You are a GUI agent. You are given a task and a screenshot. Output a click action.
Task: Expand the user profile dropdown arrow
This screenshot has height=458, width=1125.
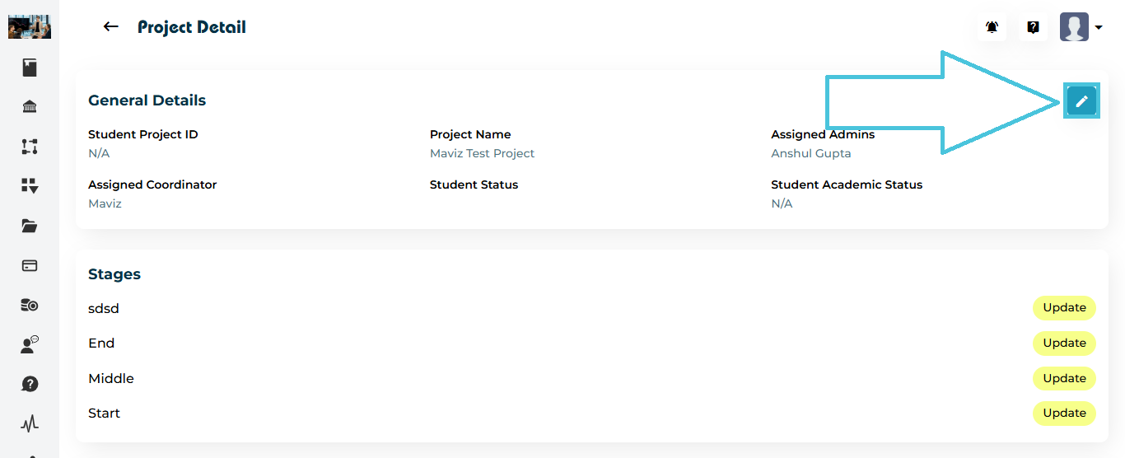1099,28
